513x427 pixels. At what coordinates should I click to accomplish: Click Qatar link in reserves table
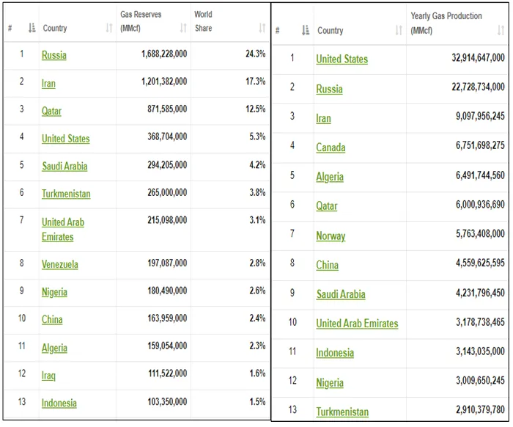click(51, 112)
